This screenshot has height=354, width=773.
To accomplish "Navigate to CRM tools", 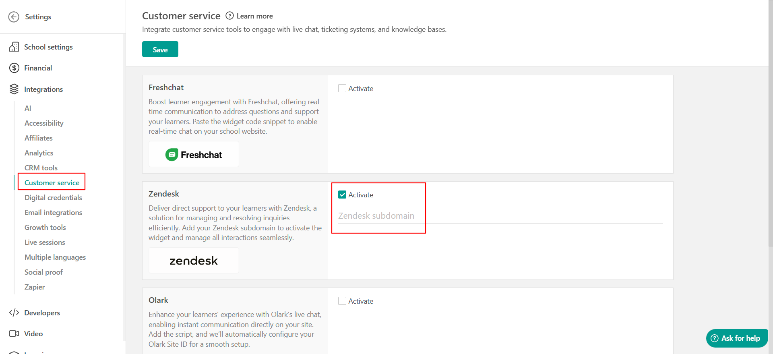I will click(x=41, y=168).
